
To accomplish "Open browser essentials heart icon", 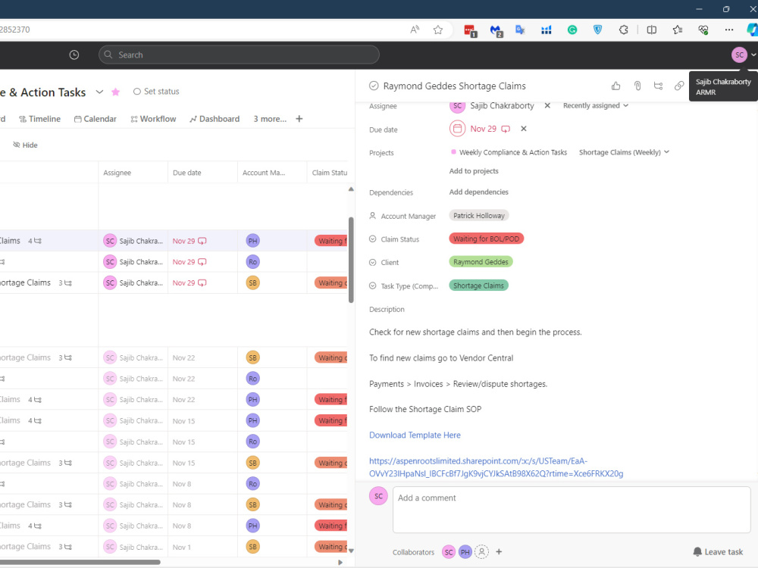I will coord(703,30).
